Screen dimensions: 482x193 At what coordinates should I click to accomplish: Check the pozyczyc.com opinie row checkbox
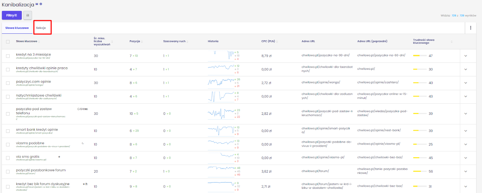[8, 83]
